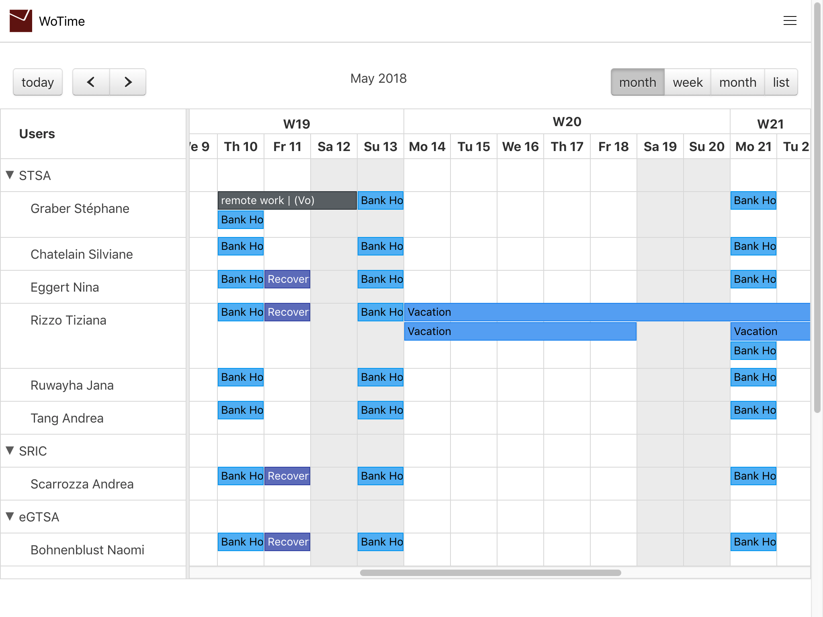This screenshot has width=823, height=617.
Task: Open the remote work event
Action: [287, 200]
